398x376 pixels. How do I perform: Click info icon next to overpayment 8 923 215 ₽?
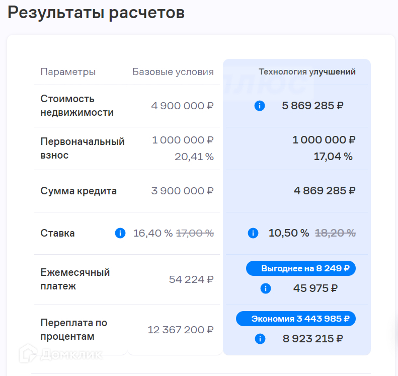click(260, 339)
